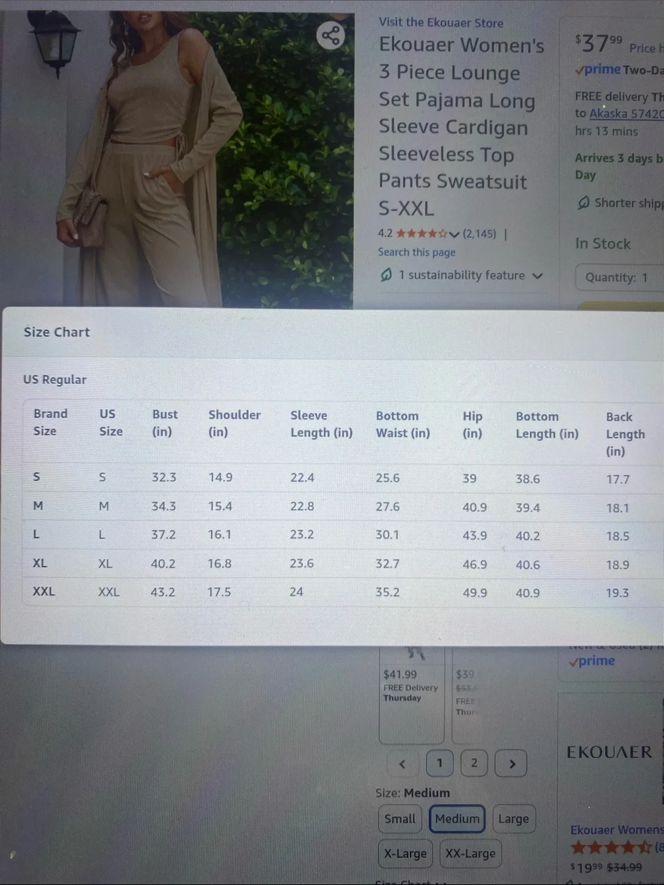664x885 pixels.
Task: Select the X-Large size button
Action: click(x=405, y=854)
